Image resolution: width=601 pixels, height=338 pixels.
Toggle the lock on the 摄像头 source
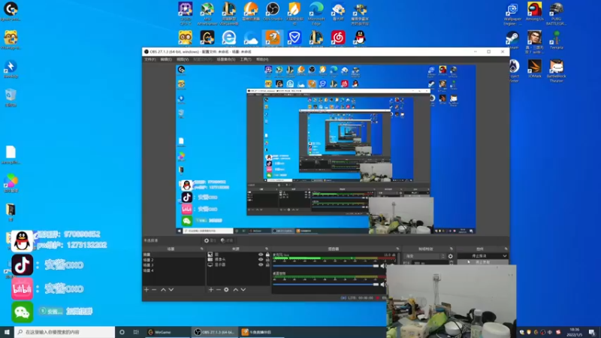[267, 259]
